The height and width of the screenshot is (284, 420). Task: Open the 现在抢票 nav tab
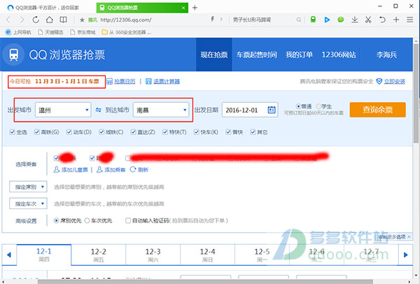coord(214,55)
